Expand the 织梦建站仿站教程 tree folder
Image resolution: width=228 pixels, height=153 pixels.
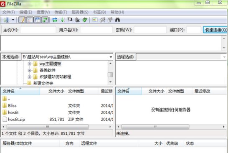tap(29, 77)
